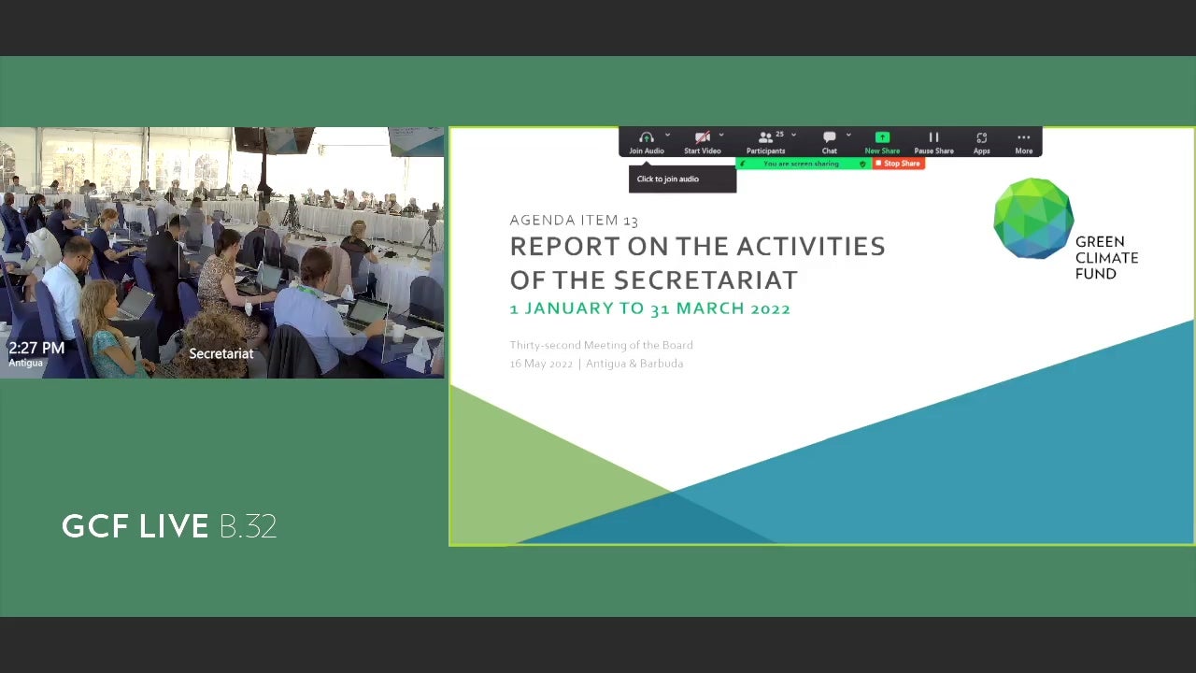Viewport: 1196px width, 673px height.
Task: Click the Green Climate Fund globe logo
Action: tap(1033, 218)
